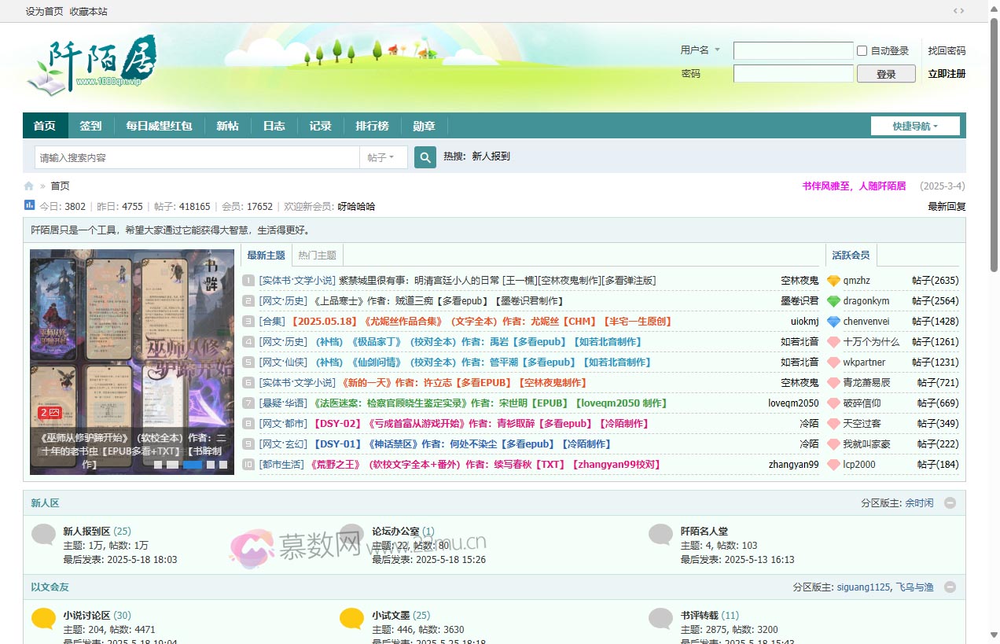The image size is (1000, 644).
Task: Switch to the 热门主题 tab
Action: click(317, 256)
